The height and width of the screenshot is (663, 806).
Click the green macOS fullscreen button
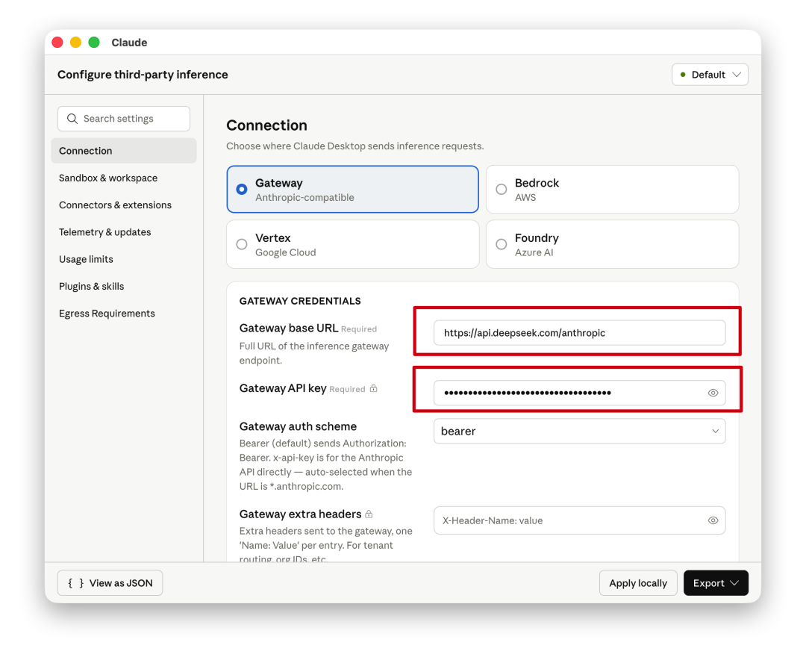[94, 43]
